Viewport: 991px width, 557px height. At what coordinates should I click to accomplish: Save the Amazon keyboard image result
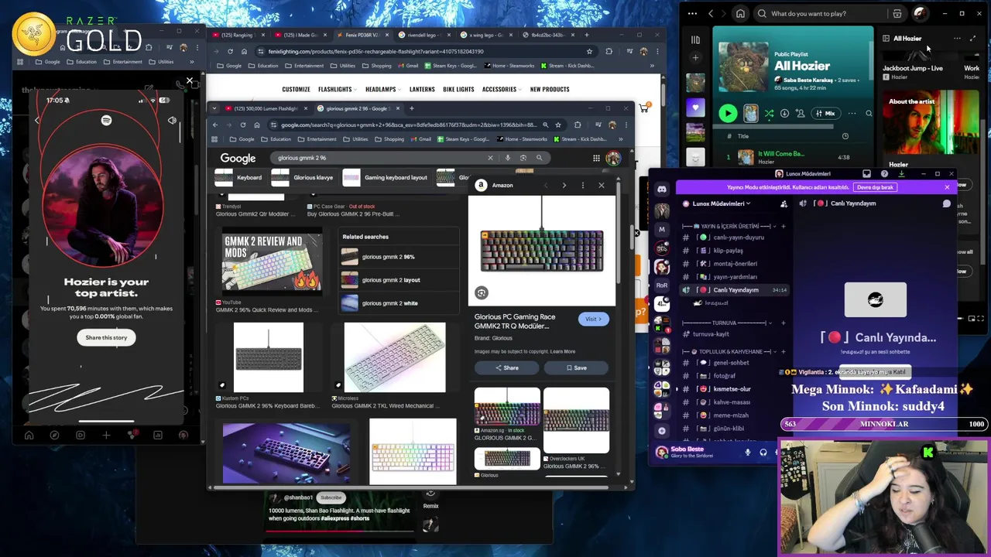576,367
